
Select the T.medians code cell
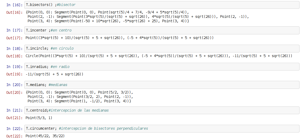coord(162,85)
